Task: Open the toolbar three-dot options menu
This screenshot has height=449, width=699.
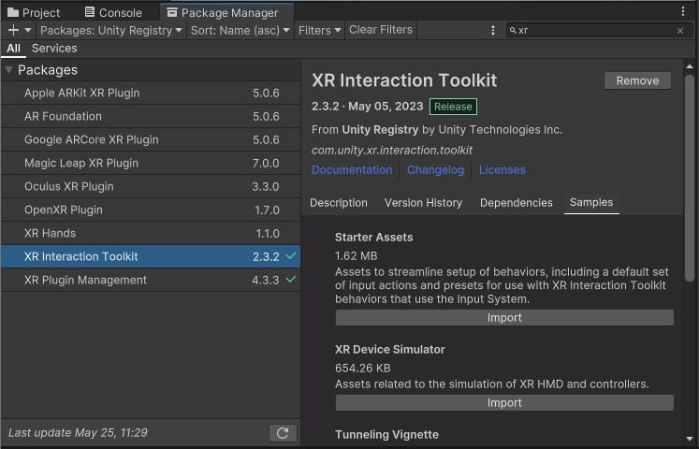Action: pyautogui.click(x=493, y=31)
